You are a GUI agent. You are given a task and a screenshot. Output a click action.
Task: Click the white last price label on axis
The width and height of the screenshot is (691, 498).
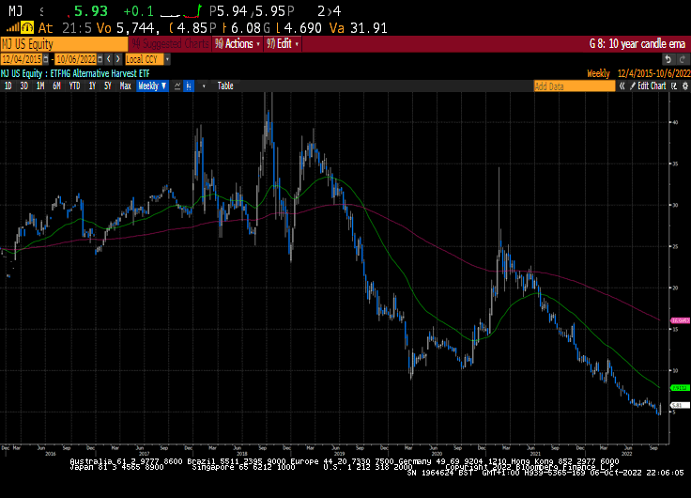point(680,405)
